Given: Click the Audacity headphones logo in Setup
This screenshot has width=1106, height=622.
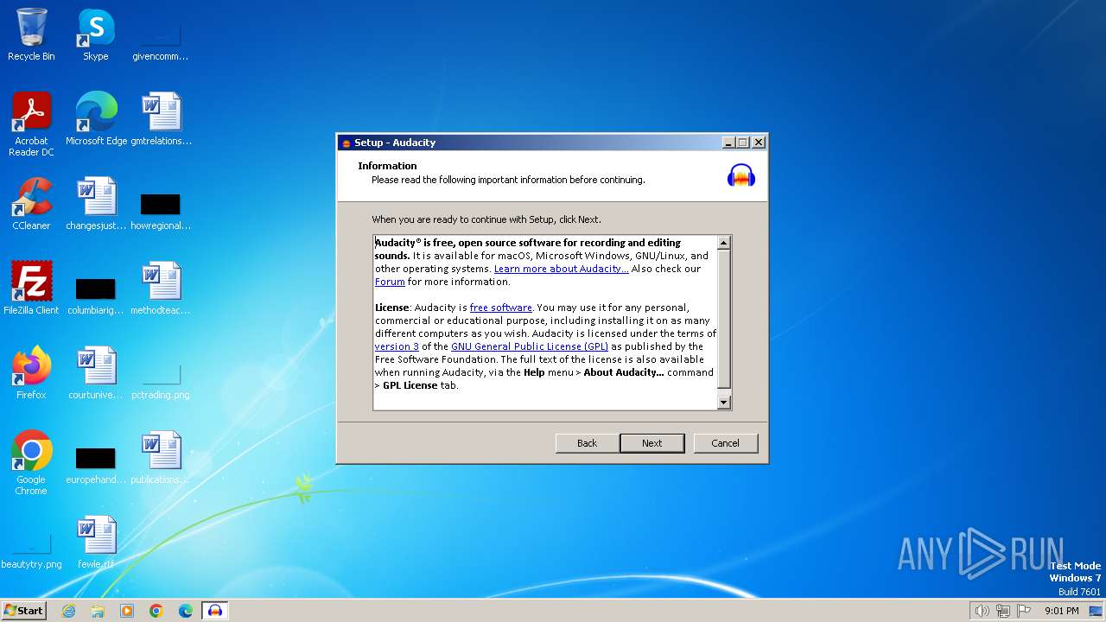Looking at the screenshot, I should [x=741, y=175].
